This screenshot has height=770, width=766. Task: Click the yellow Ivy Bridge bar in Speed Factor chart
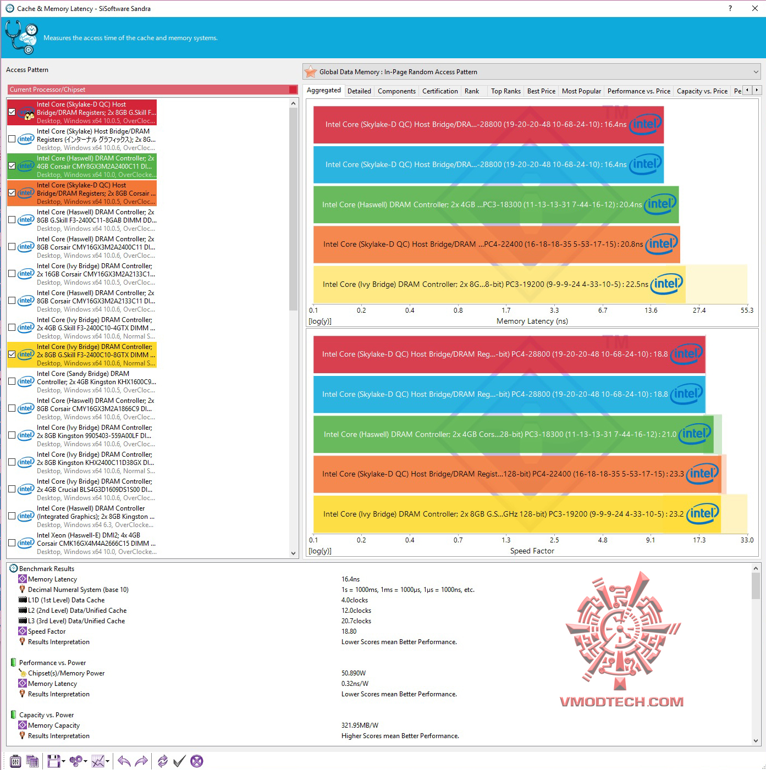click(517, 514)
